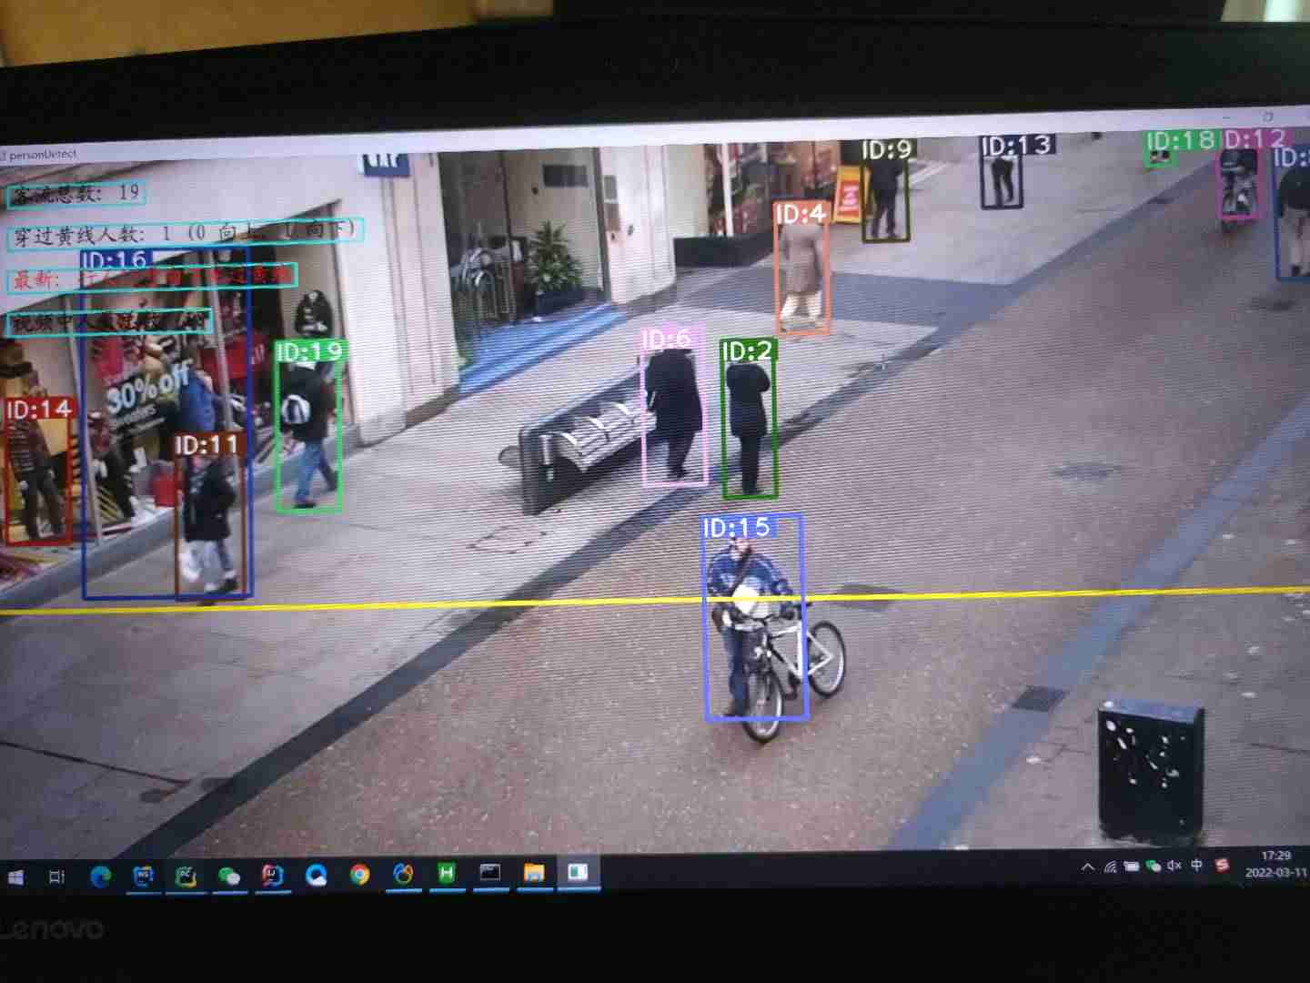
Task: Launch Microsoft Edge from the taskbar
Action: [100, 876]
